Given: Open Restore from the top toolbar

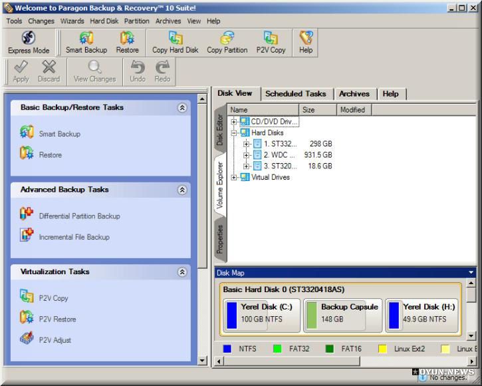Looking at the screenshot, I should (127, 43).
